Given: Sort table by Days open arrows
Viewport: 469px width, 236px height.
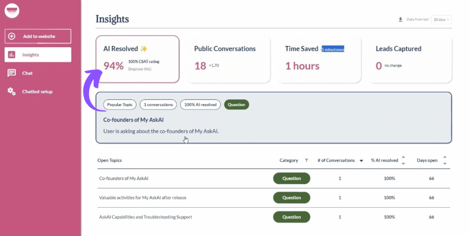Looking at the screenshot, I should tap(445, 160).
